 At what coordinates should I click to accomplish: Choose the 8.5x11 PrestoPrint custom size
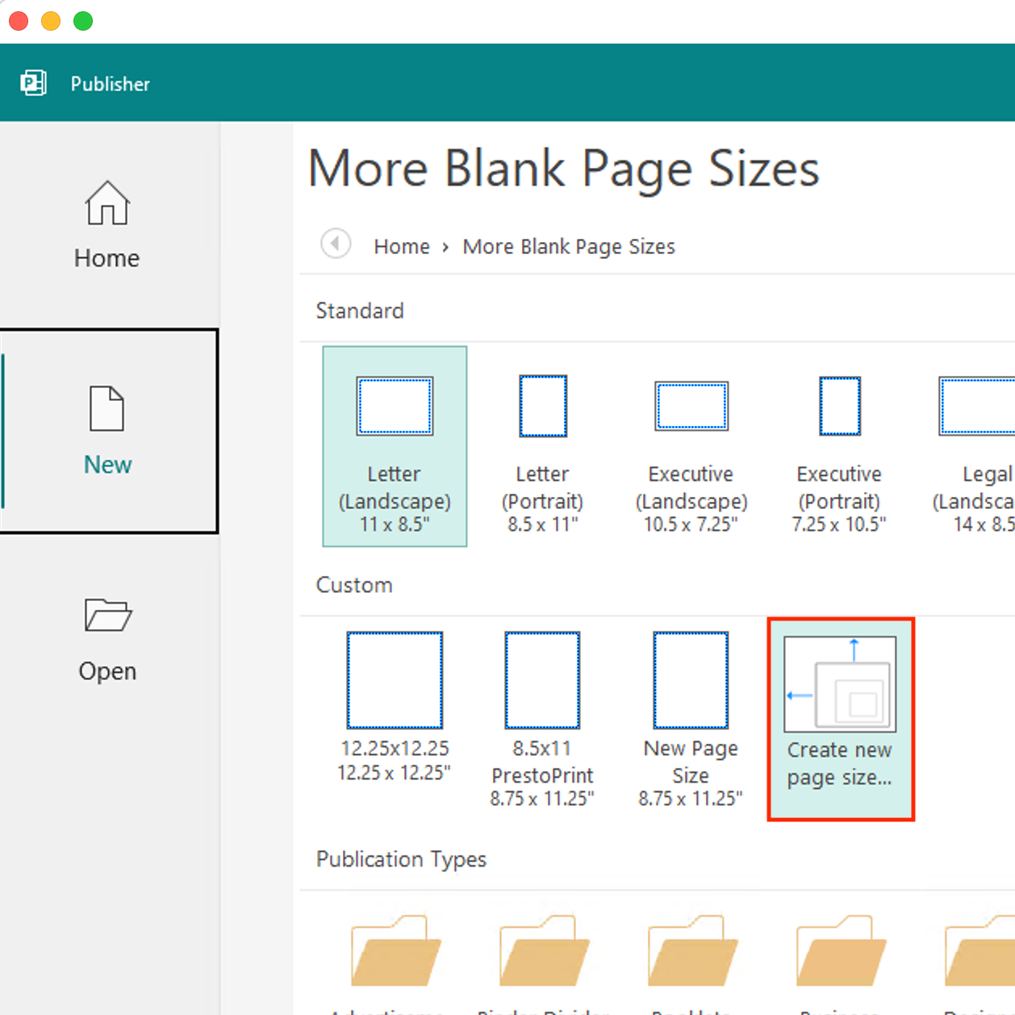(x=542, y=710)
